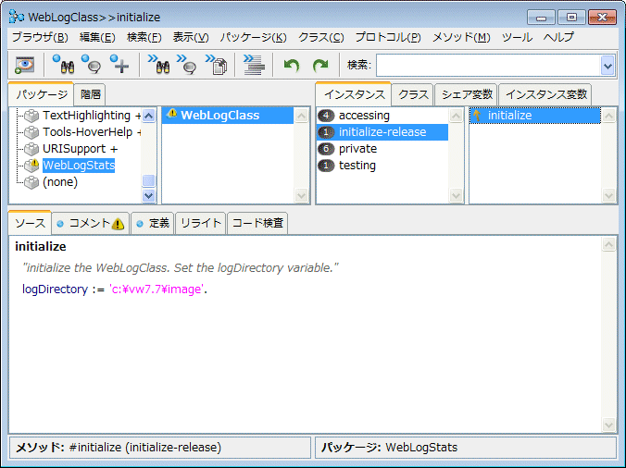Screen dimensions: 626x468
Task: Select the private protocol
Action: tap(357, 149)
